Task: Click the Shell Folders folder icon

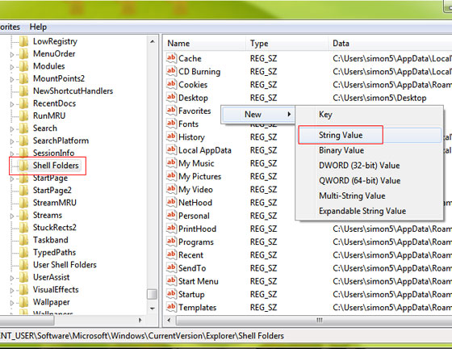Action: point(23,166)
